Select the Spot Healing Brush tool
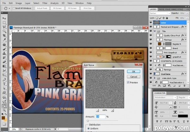190x132 pixels. tap(4, 45)
